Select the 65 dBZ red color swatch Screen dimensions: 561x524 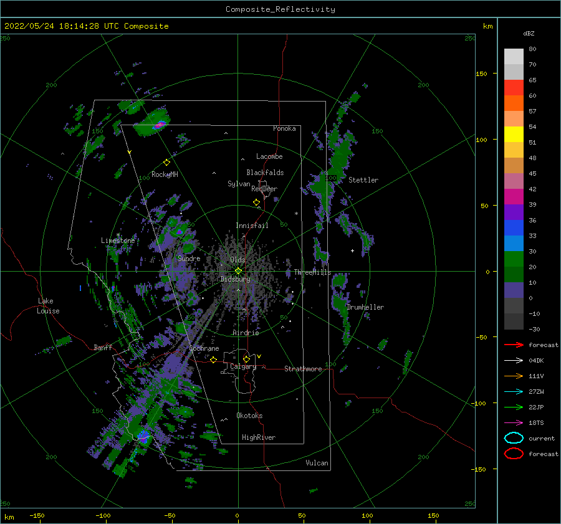(x=514, y=87)
